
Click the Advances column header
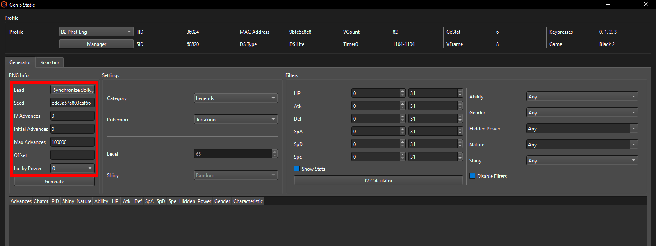click(x=21, y=201)
